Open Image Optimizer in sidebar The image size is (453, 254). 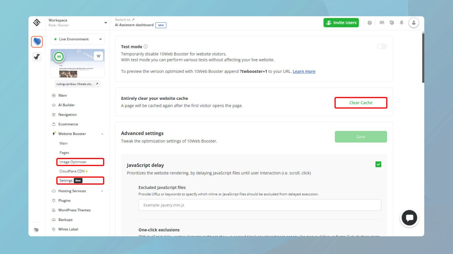point(73,162)
